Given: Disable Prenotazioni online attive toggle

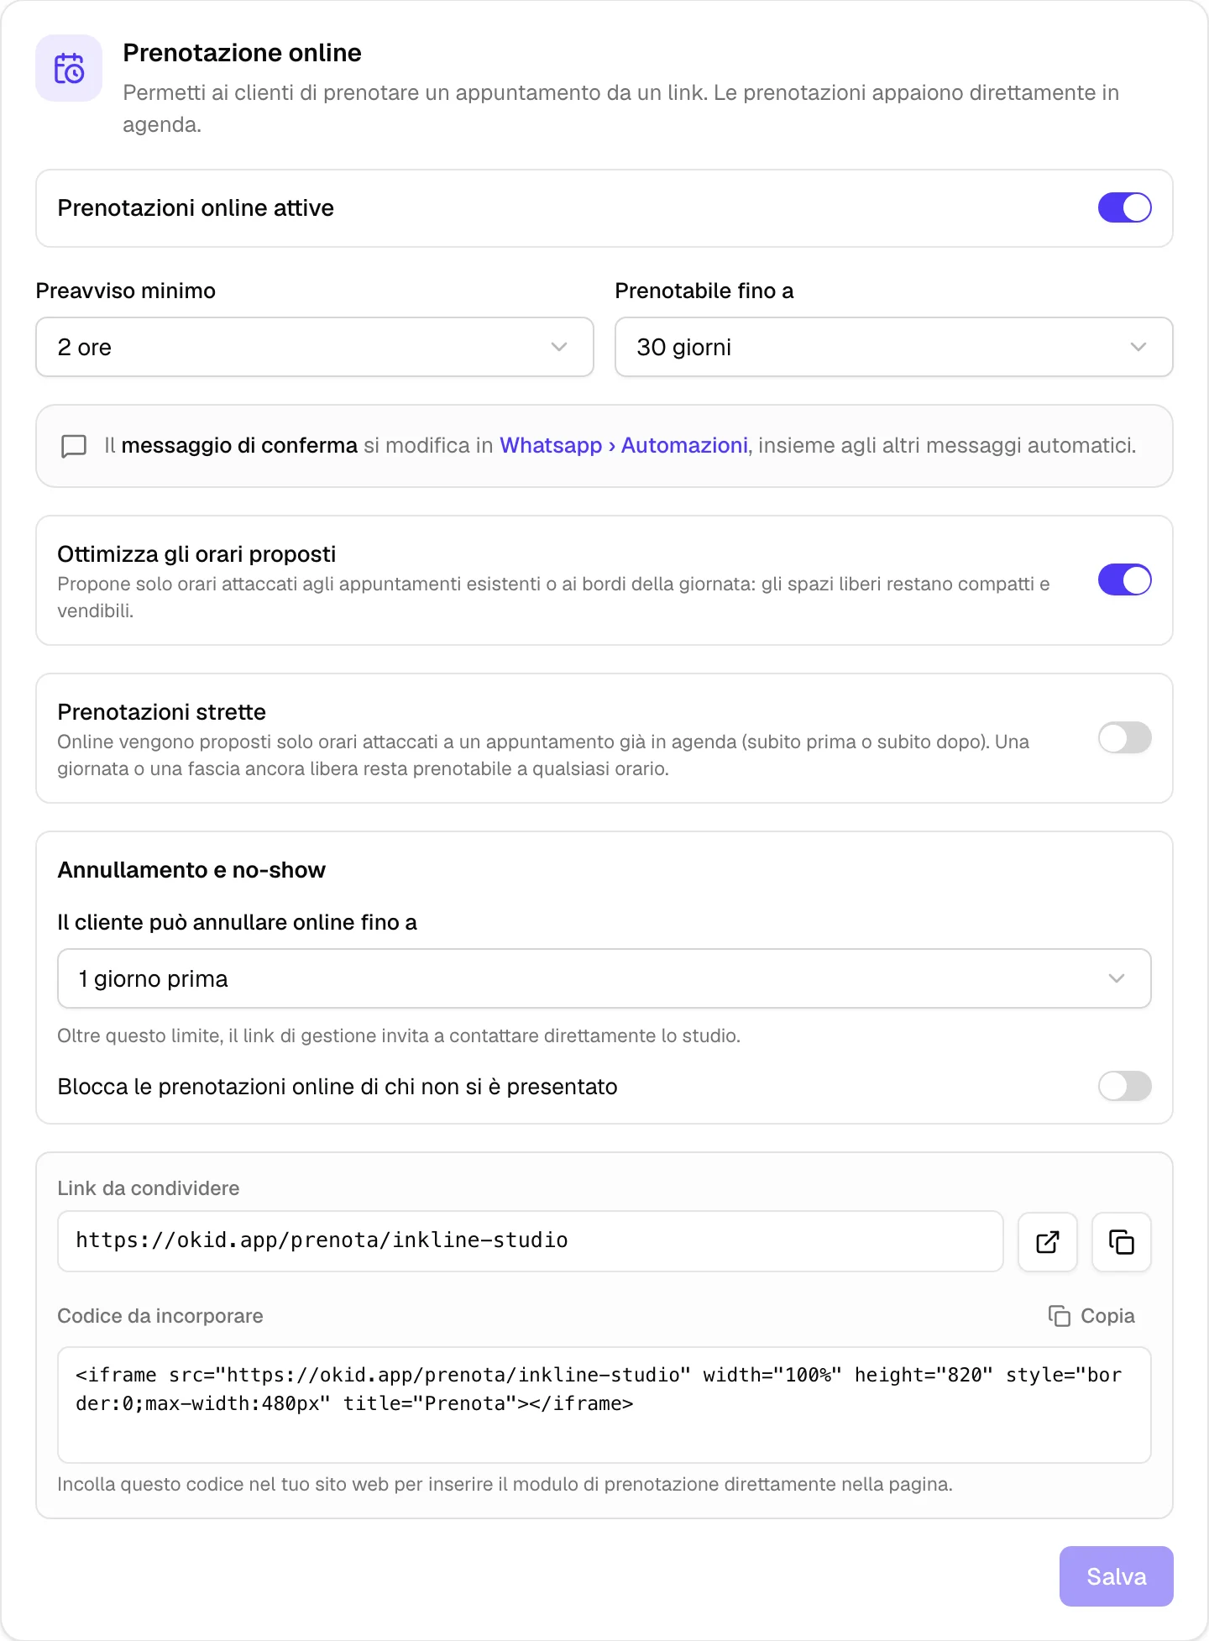Looking at the screenshot, I should coord(1125,207).
